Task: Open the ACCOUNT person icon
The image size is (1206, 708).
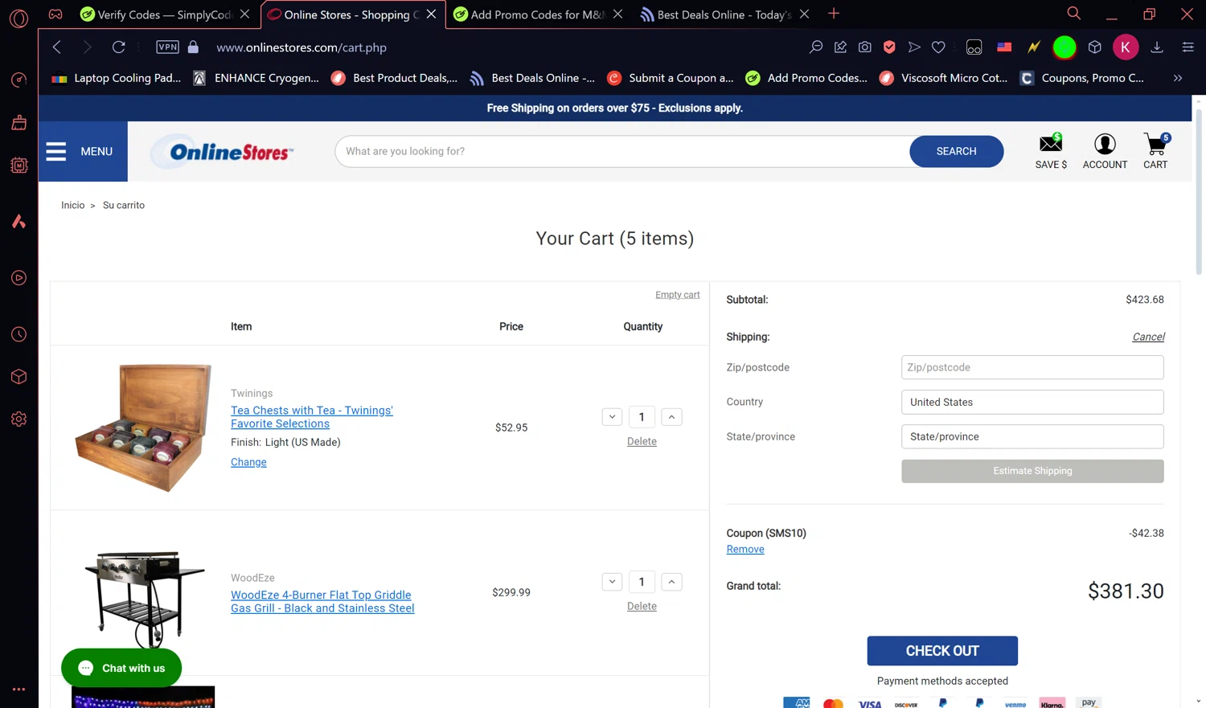Action: [1105, 151]
